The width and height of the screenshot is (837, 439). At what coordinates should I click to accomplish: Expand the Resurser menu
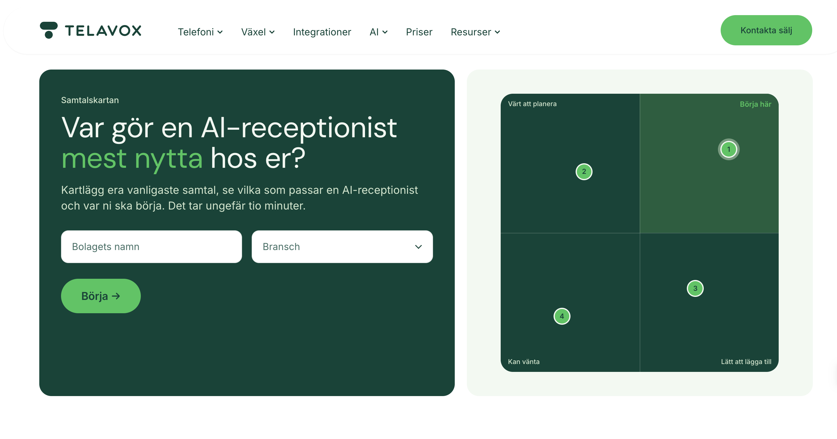coord(475,32)
